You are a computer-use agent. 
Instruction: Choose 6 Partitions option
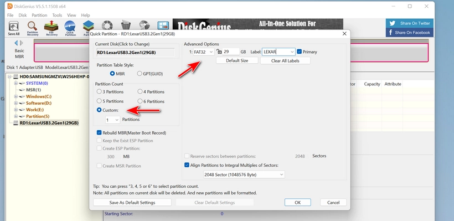[x=140, y=101]
